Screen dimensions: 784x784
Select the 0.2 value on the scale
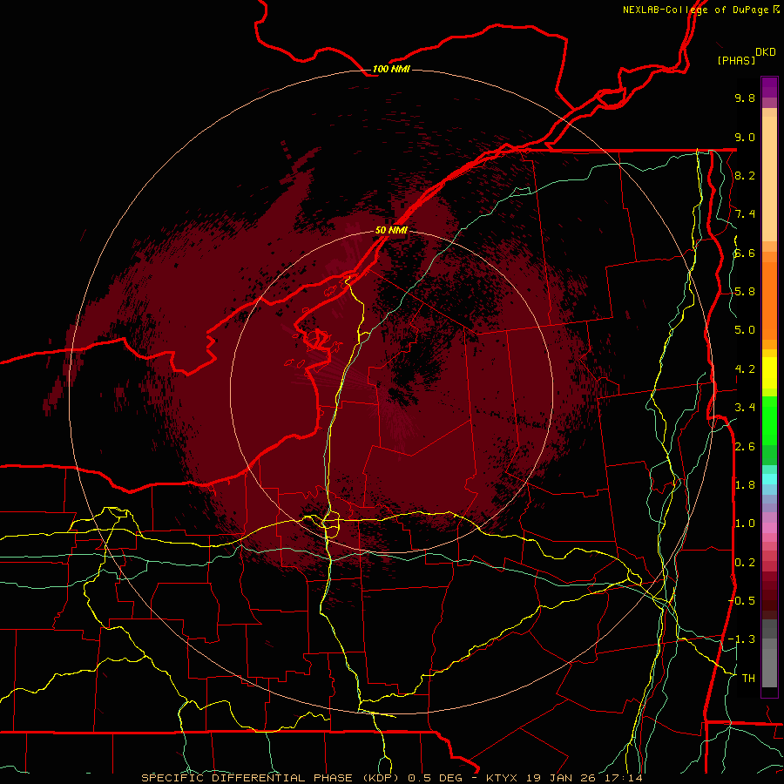pyautogui.click(x=745, y=563)
